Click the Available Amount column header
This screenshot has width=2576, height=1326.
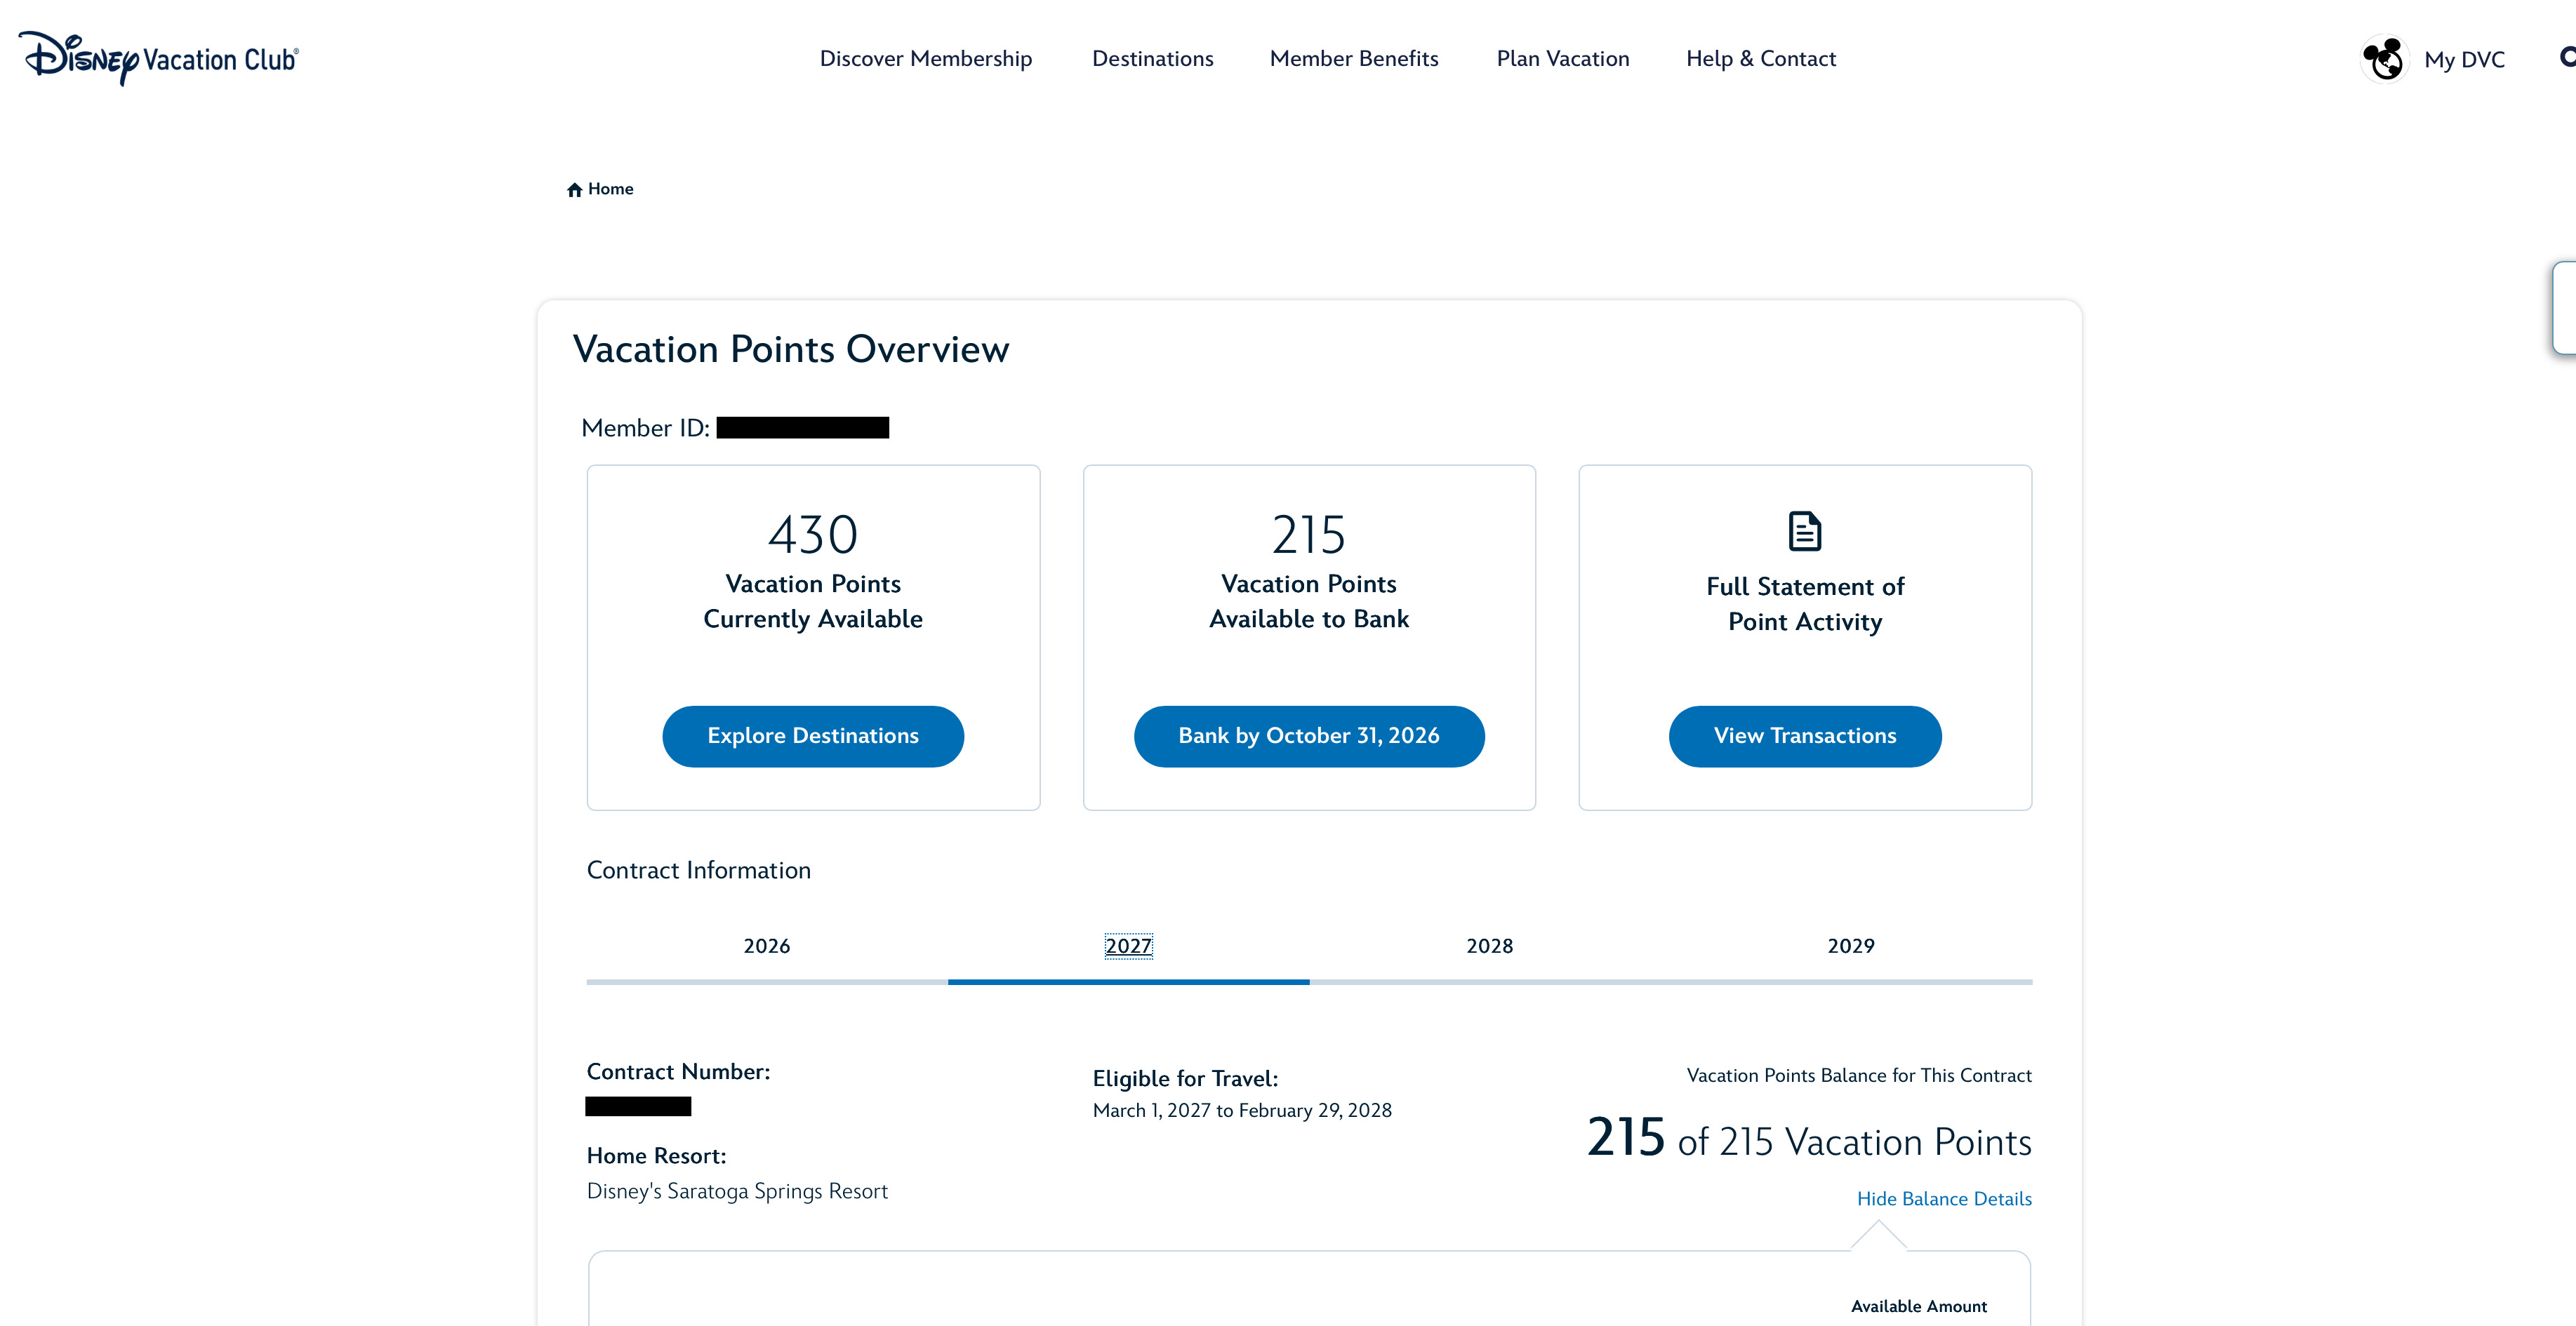pos(1919,1307)
